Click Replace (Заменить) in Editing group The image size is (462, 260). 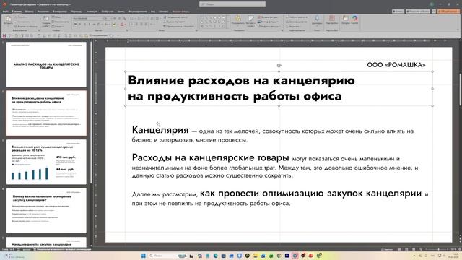click(297, 22)
